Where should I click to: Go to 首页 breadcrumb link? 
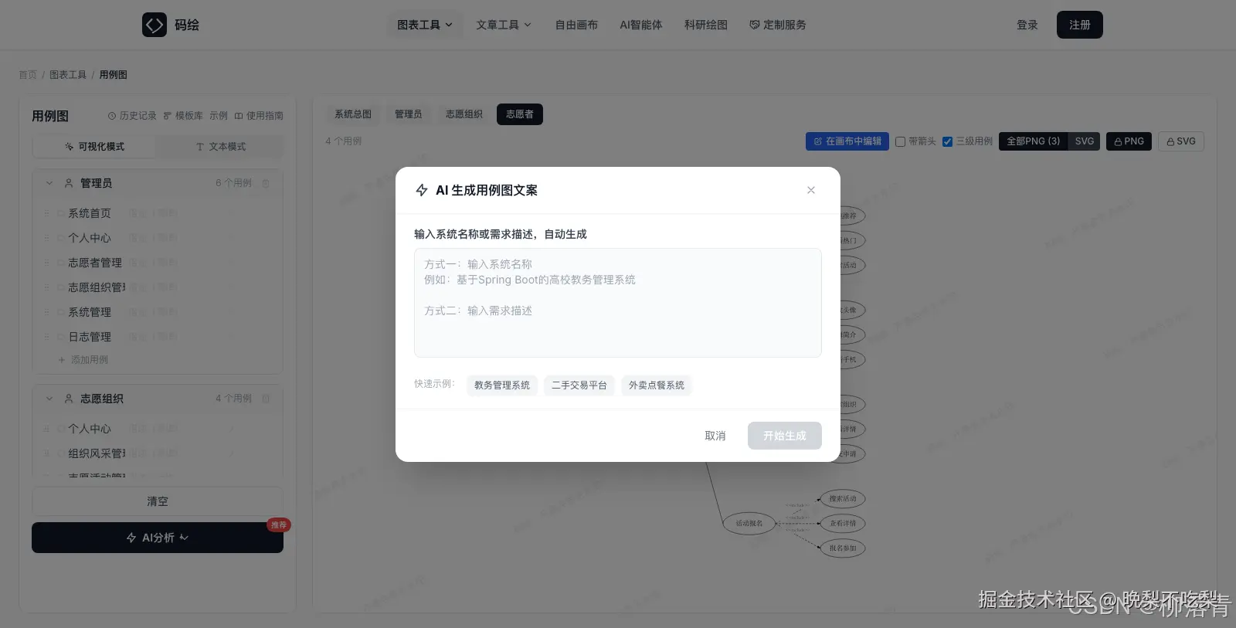tap(28, 75)
